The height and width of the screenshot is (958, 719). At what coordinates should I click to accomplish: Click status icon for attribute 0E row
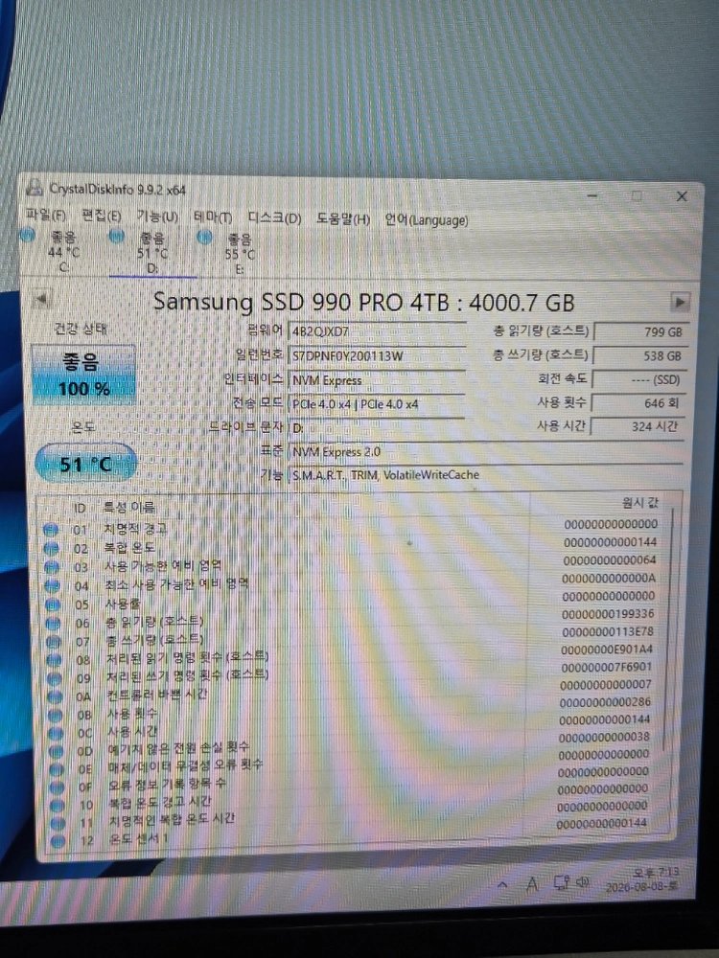[57, 768]
